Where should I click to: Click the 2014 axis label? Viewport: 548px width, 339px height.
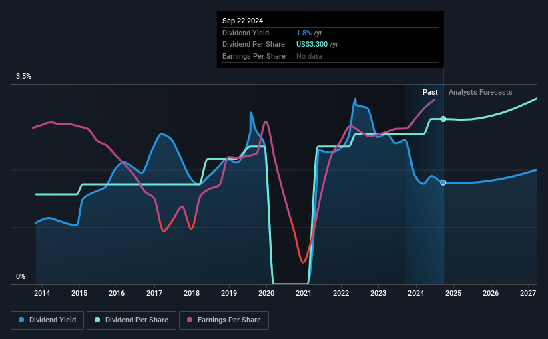click(42, 293)
